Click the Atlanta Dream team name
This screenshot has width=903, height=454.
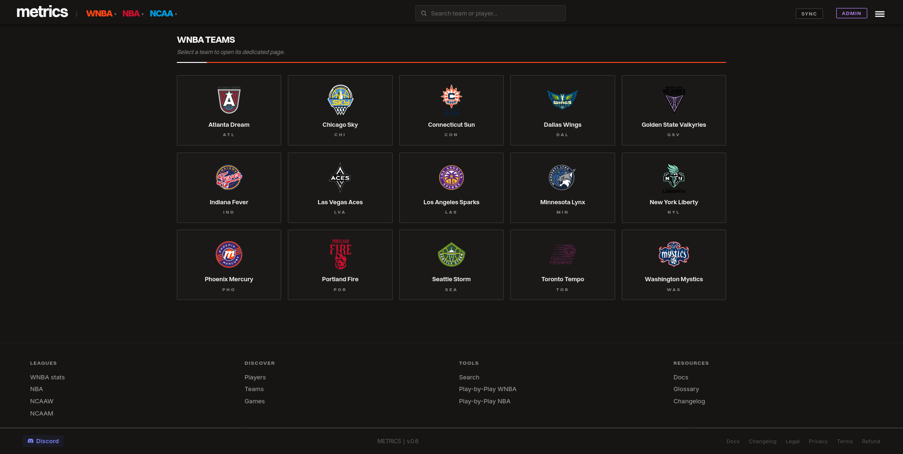click(x=229, y=124)
